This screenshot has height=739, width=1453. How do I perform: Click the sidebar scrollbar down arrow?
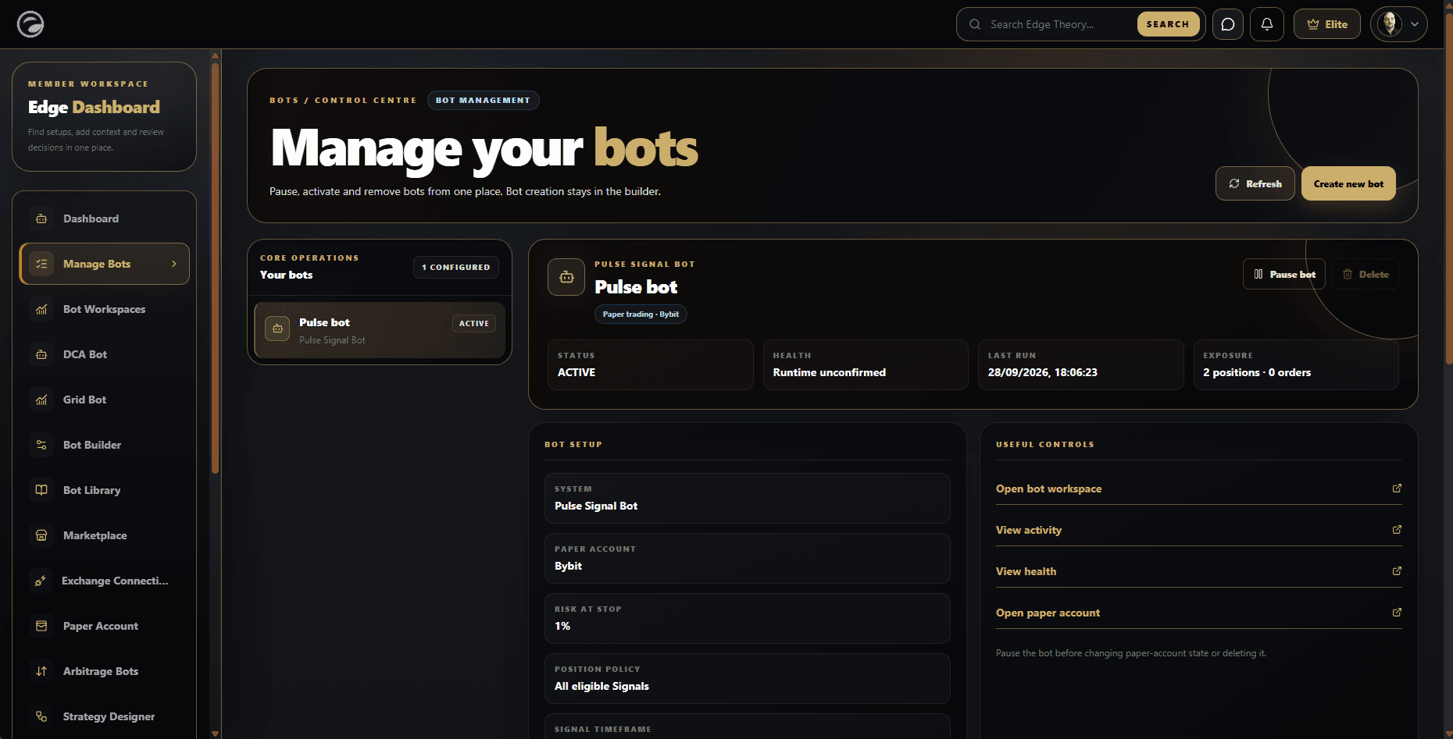click(215, 734)
